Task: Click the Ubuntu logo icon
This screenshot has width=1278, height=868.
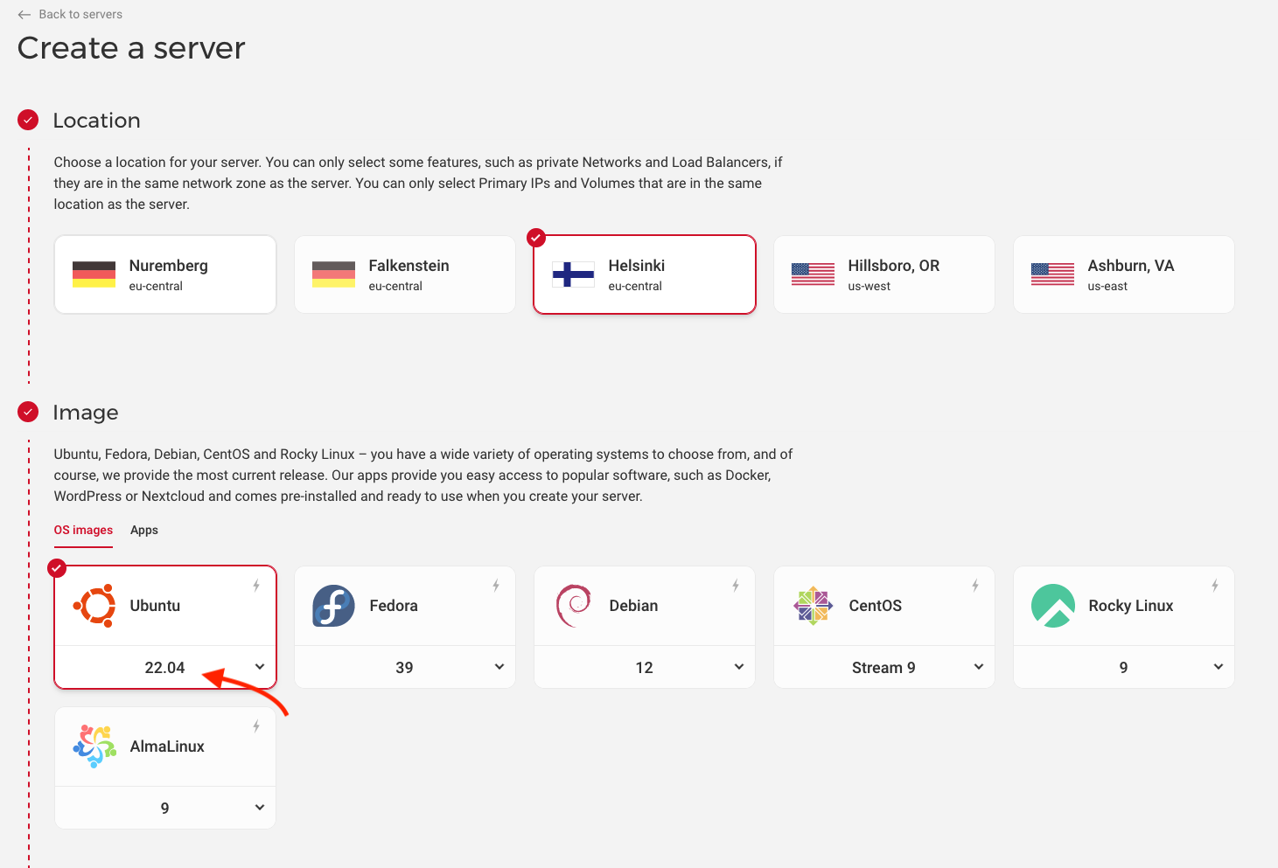Action: click(x=94, y=606)
